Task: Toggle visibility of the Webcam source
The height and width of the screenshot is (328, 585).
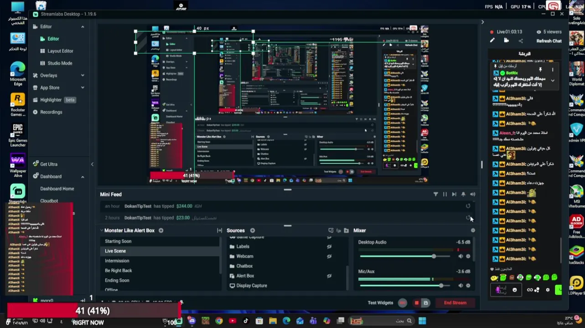Action: [x=329, y=256]
